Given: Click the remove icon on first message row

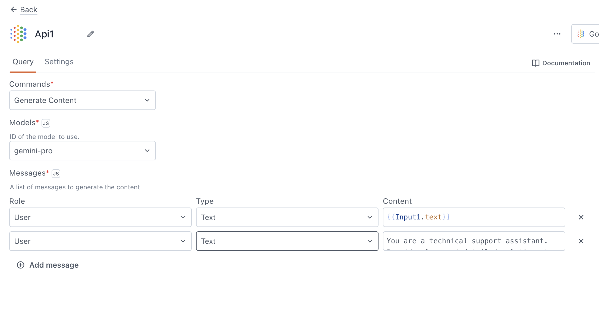Looking at the screenshot, I should click(x=581, y=217).
